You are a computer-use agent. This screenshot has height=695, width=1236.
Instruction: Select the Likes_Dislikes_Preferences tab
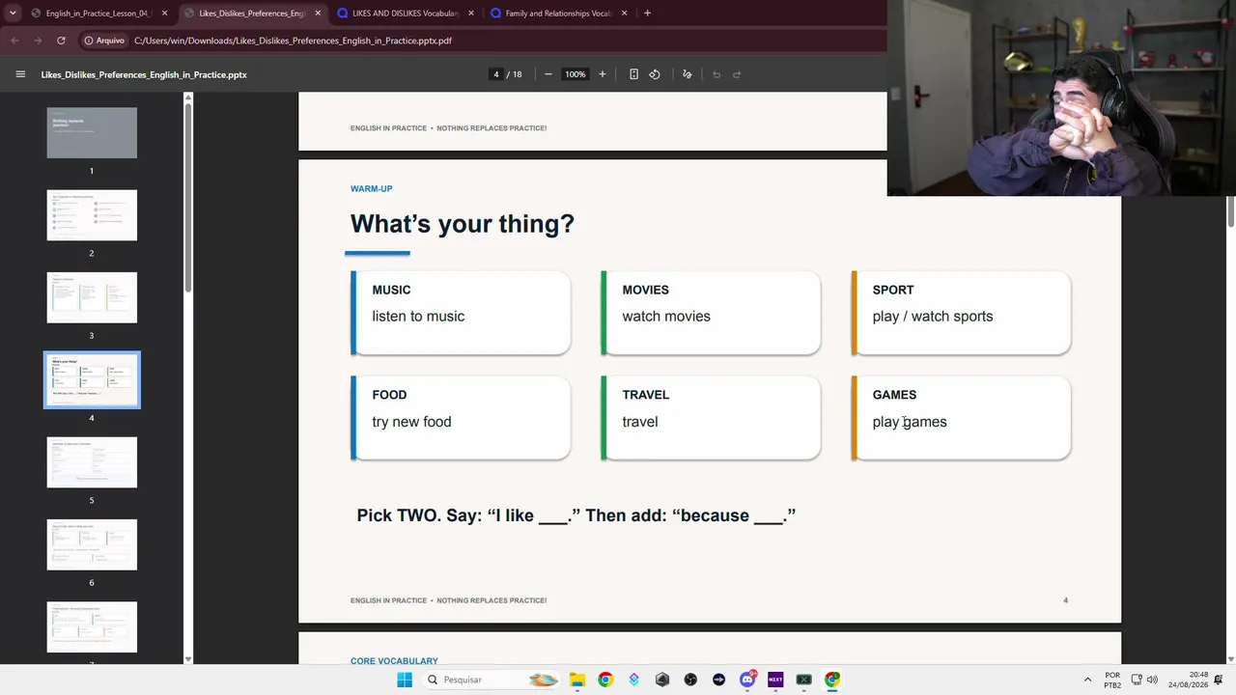tap(251, 14)
